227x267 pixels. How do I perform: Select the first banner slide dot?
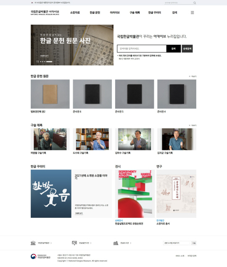tap(41, 62)
